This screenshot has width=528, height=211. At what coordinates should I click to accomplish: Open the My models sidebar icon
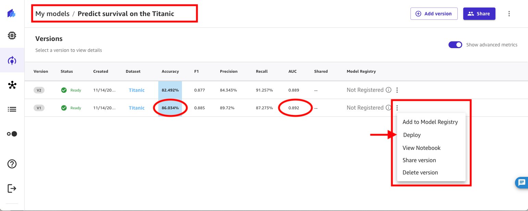12,60
